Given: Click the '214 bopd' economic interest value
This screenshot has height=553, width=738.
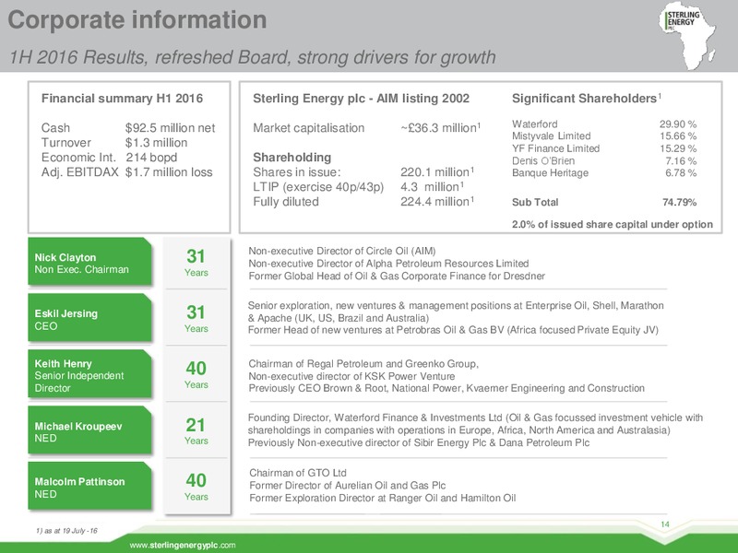Looking at the screenshot, I should (151, 157).
